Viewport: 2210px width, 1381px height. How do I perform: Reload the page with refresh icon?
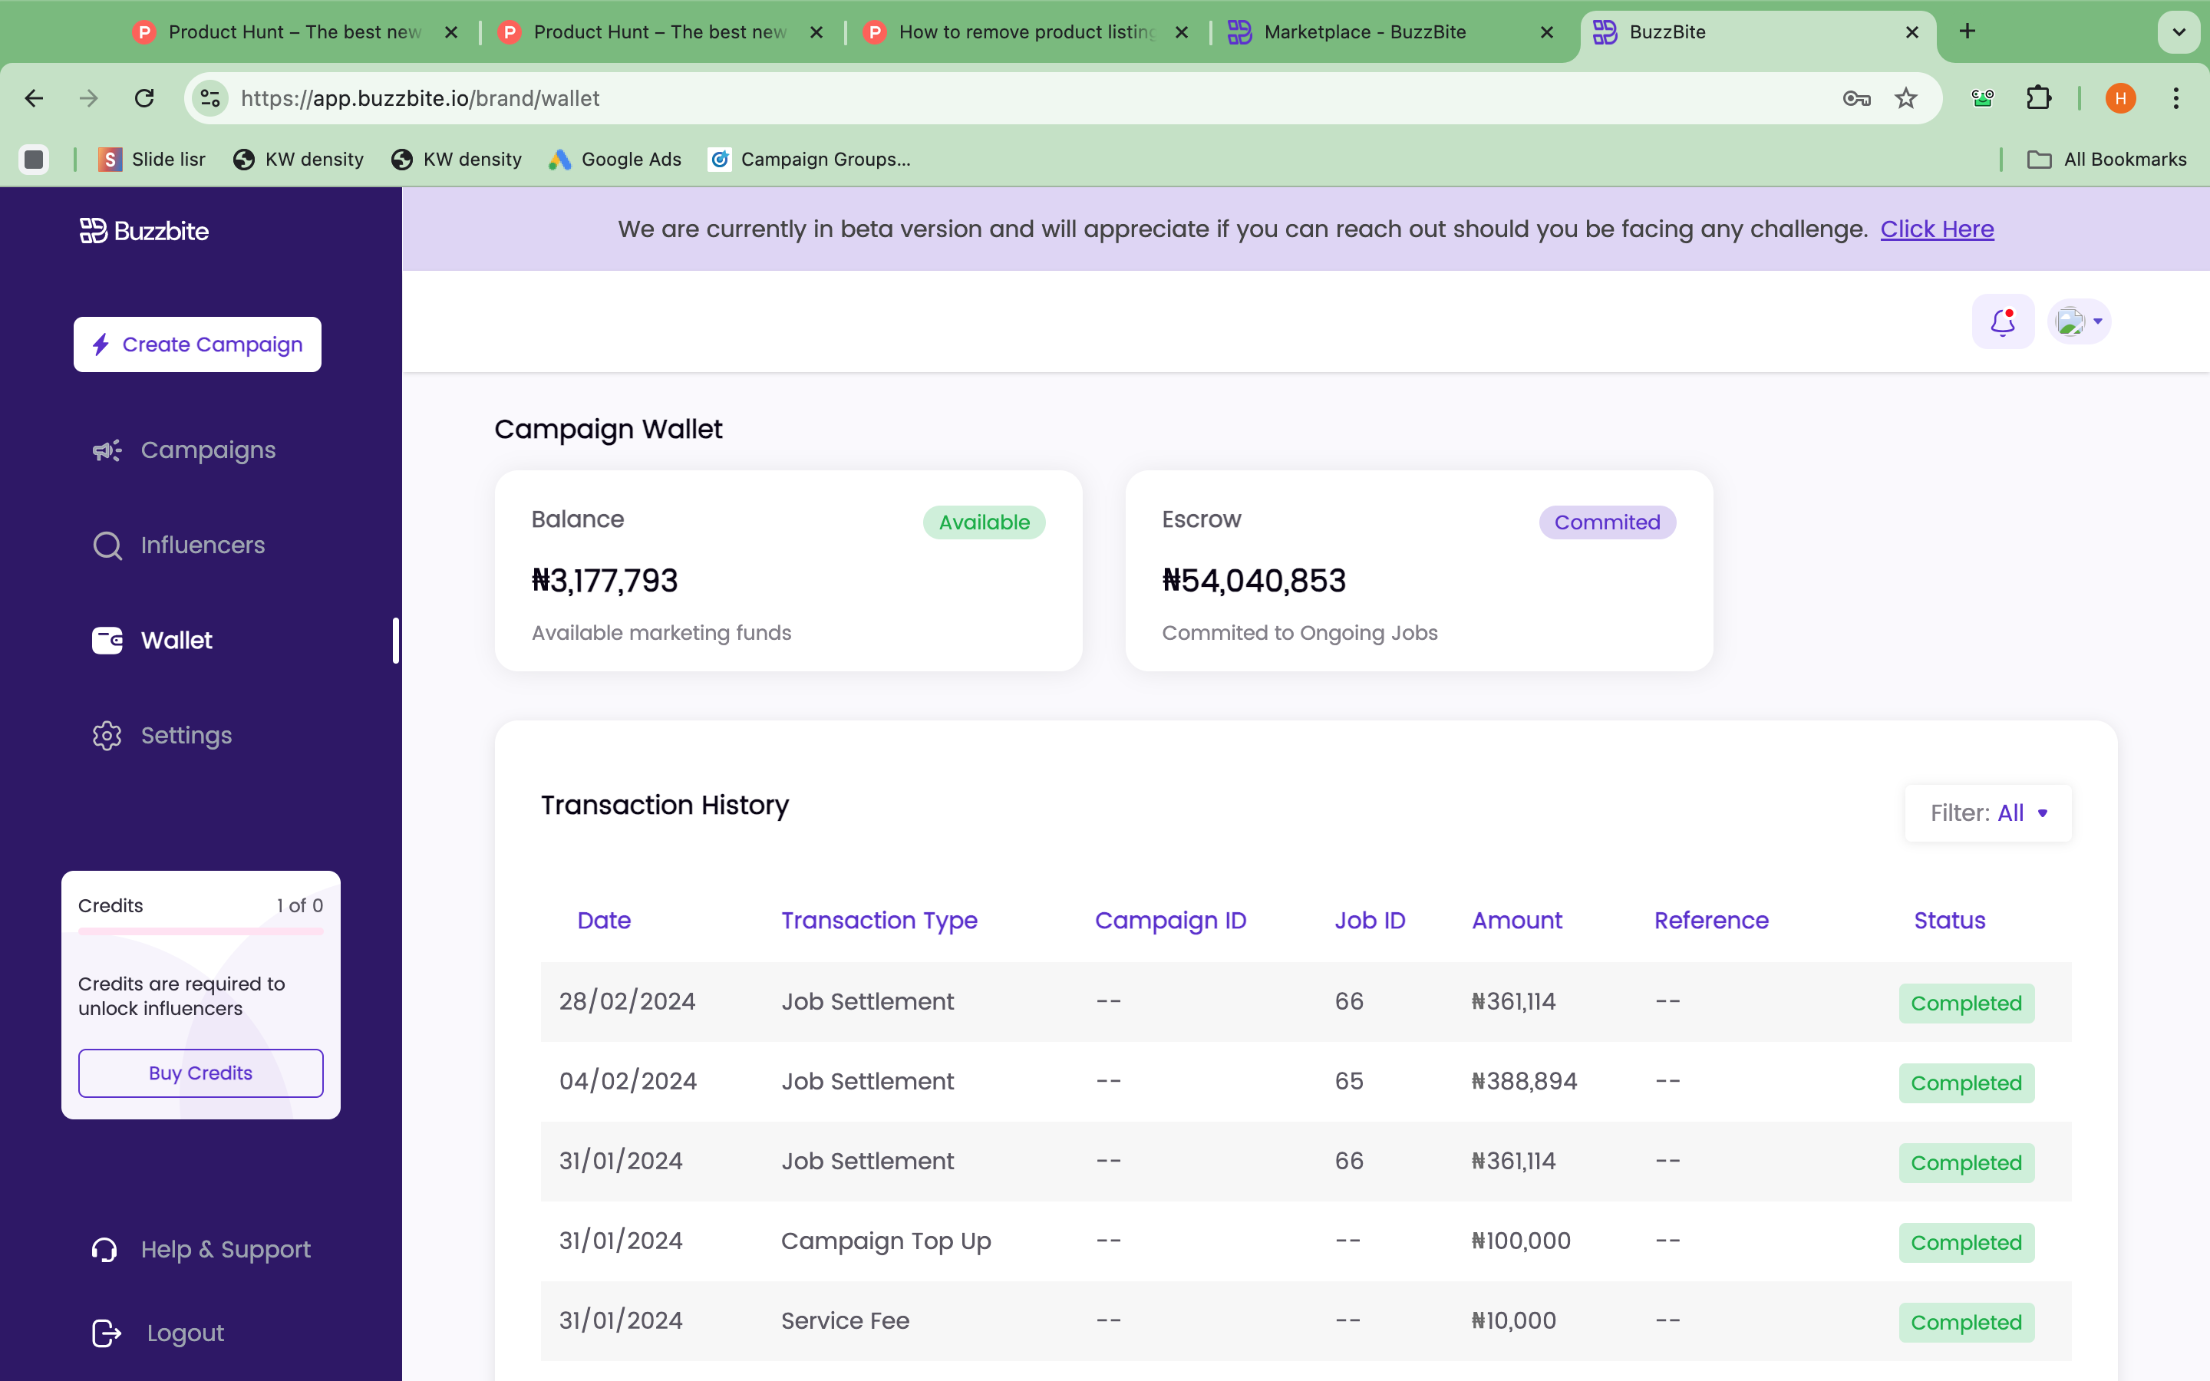144,99
